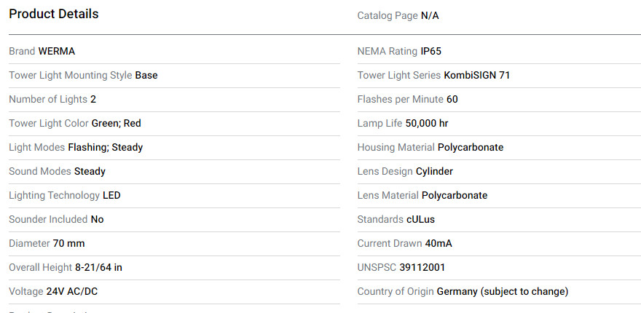The image size is (641, 313).
Task: Select the cULus standards value
Action: point(420,219)
